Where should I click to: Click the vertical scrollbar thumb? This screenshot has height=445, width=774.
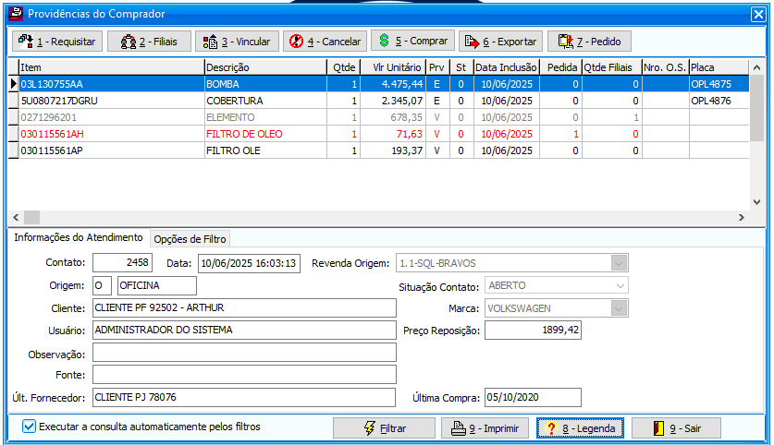pos(756,108)
